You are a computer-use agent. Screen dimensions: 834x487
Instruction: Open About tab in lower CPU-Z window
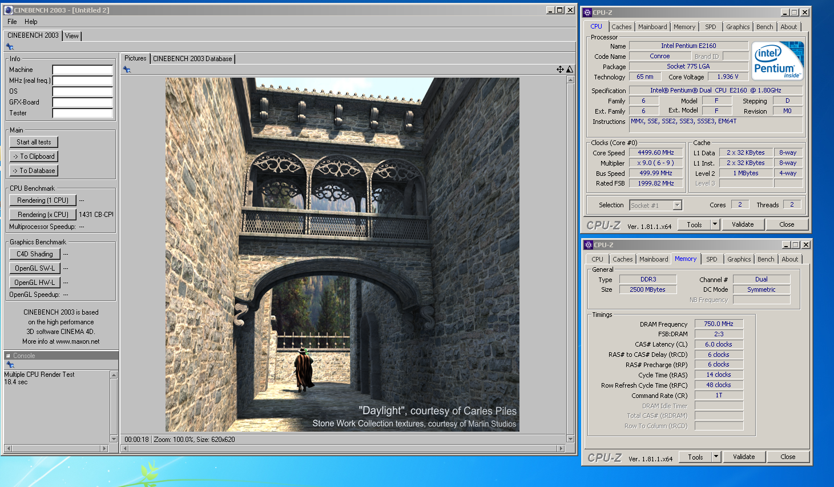pos(790,259)
